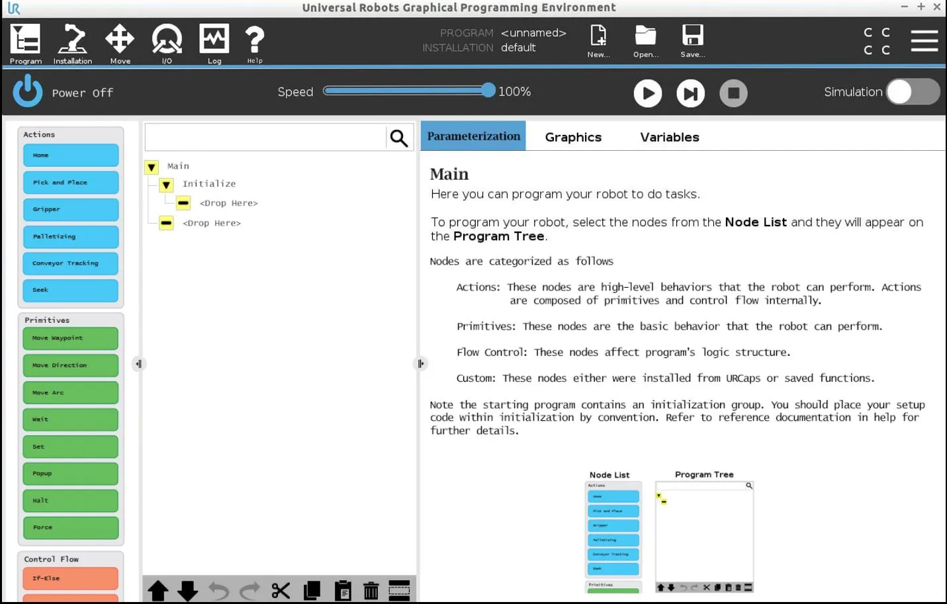Cut the selected node
The width and height of the screenshot is (947, 604).
[281, 590]
